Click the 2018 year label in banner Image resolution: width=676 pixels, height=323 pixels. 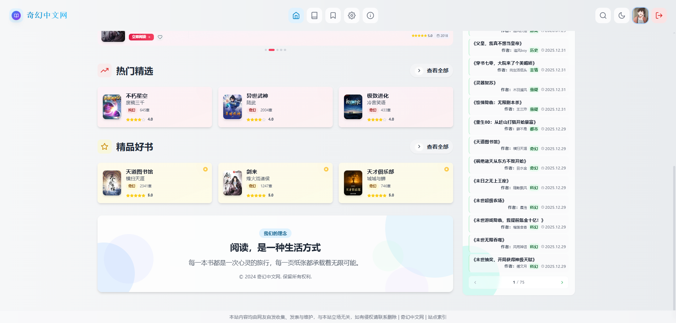(x=442, y=36)
